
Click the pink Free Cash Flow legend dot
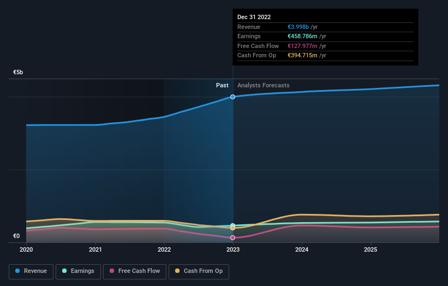click(112, 271)
